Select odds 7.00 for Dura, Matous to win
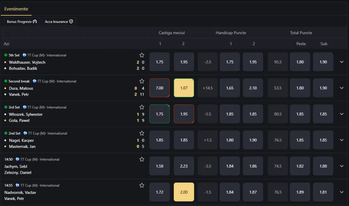Viewport: 349px width, 206px height. pyautogui.click(x=160, y=88)
